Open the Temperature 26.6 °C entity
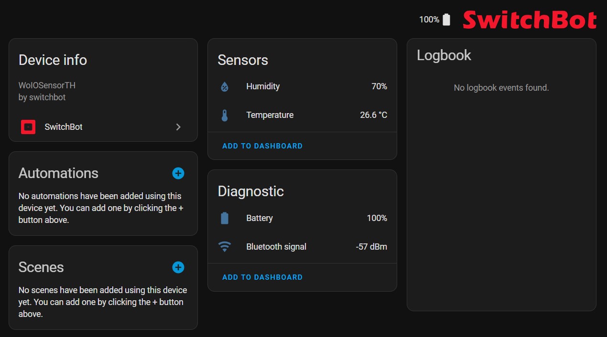Viewport: 607px width, 337px height. point(302,116)
